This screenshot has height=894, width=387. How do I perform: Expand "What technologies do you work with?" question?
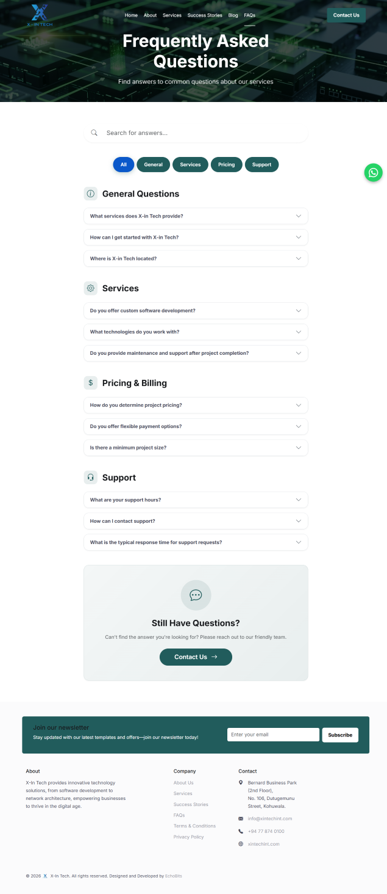(196, 332)
